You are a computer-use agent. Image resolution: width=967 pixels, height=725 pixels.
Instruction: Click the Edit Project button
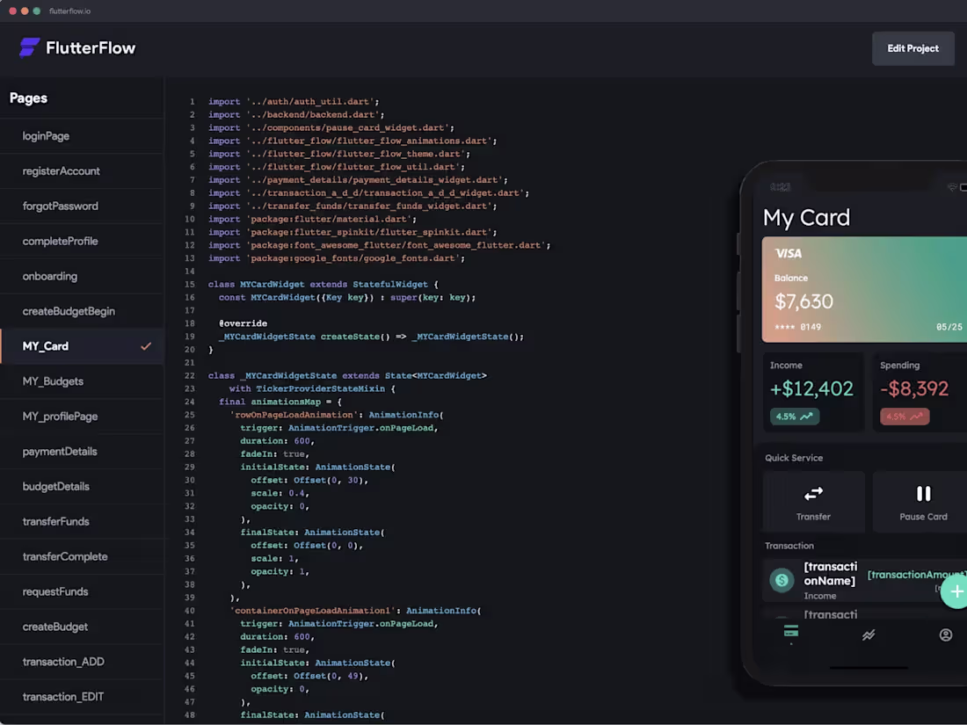[x=912, y=48]
